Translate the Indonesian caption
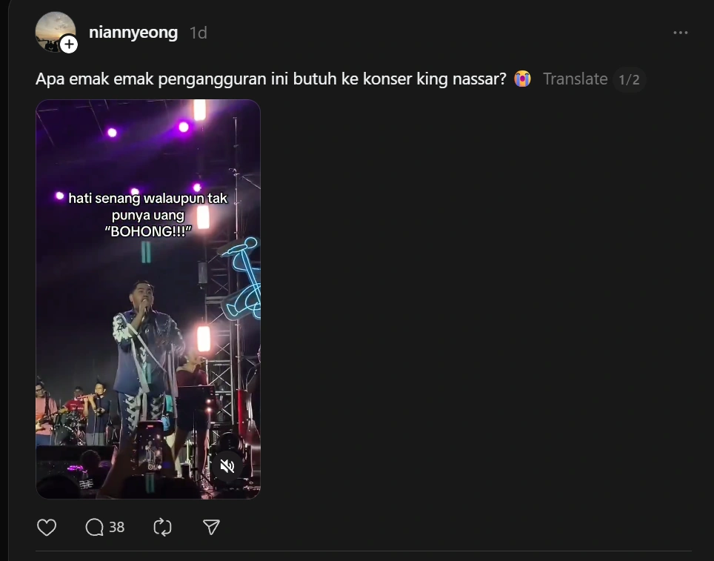Image resolution: width=714 pixels, height=561 pixels. click(575, 79)
